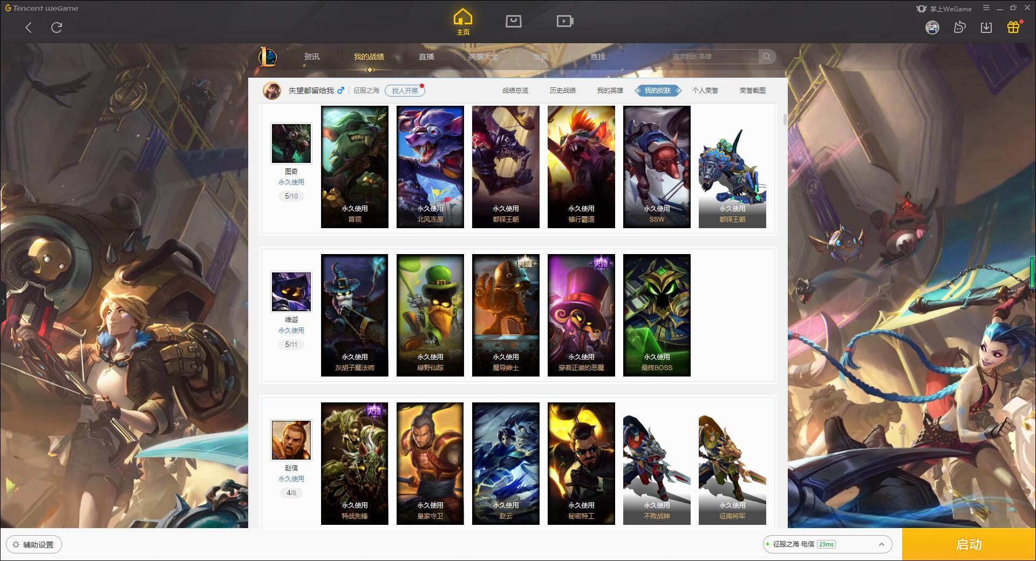
Task: Click the 5/11 skin count for 维迦
Action: click(x=291, y=345)
